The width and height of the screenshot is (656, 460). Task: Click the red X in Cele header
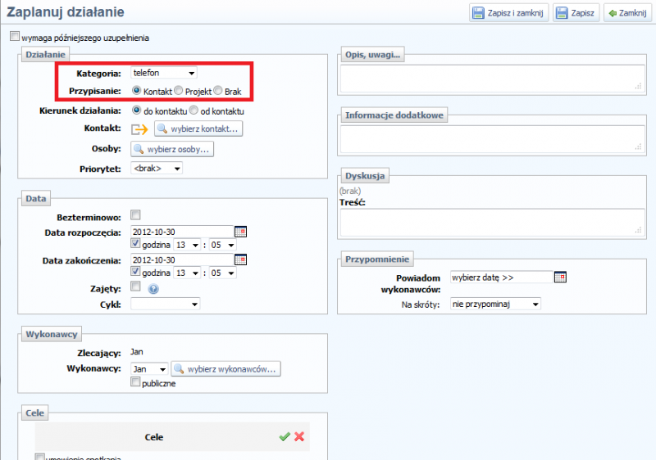(x=299, y=436)
